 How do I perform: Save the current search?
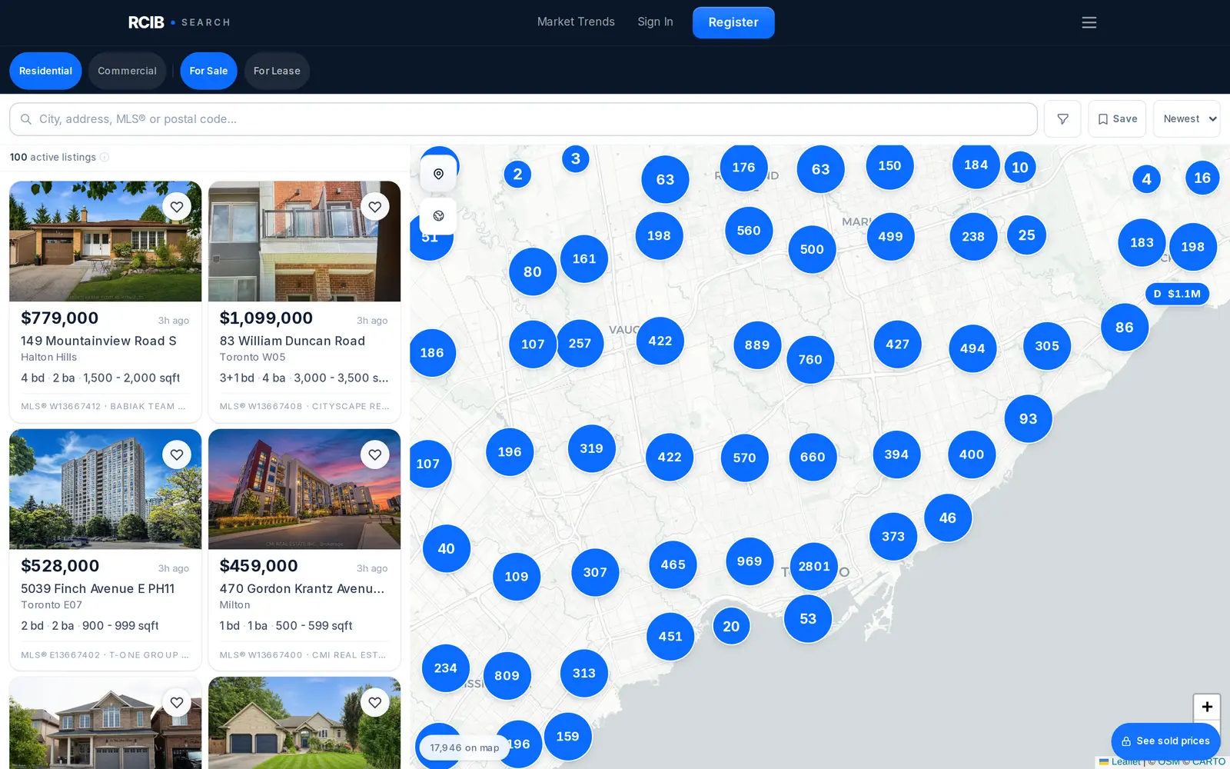1117,119
